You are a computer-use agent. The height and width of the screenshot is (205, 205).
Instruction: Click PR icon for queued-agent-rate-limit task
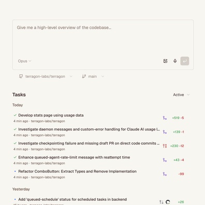165,160
